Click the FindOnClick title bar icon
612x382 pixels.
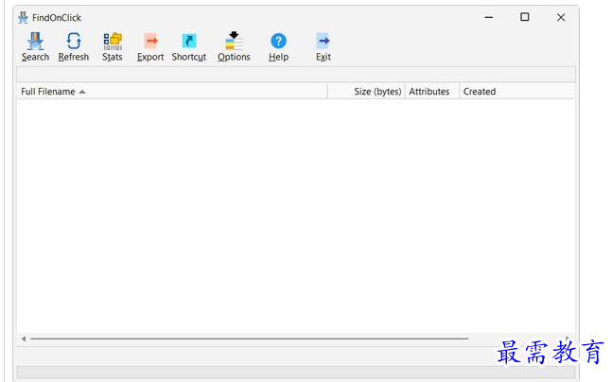coord(24,18)
